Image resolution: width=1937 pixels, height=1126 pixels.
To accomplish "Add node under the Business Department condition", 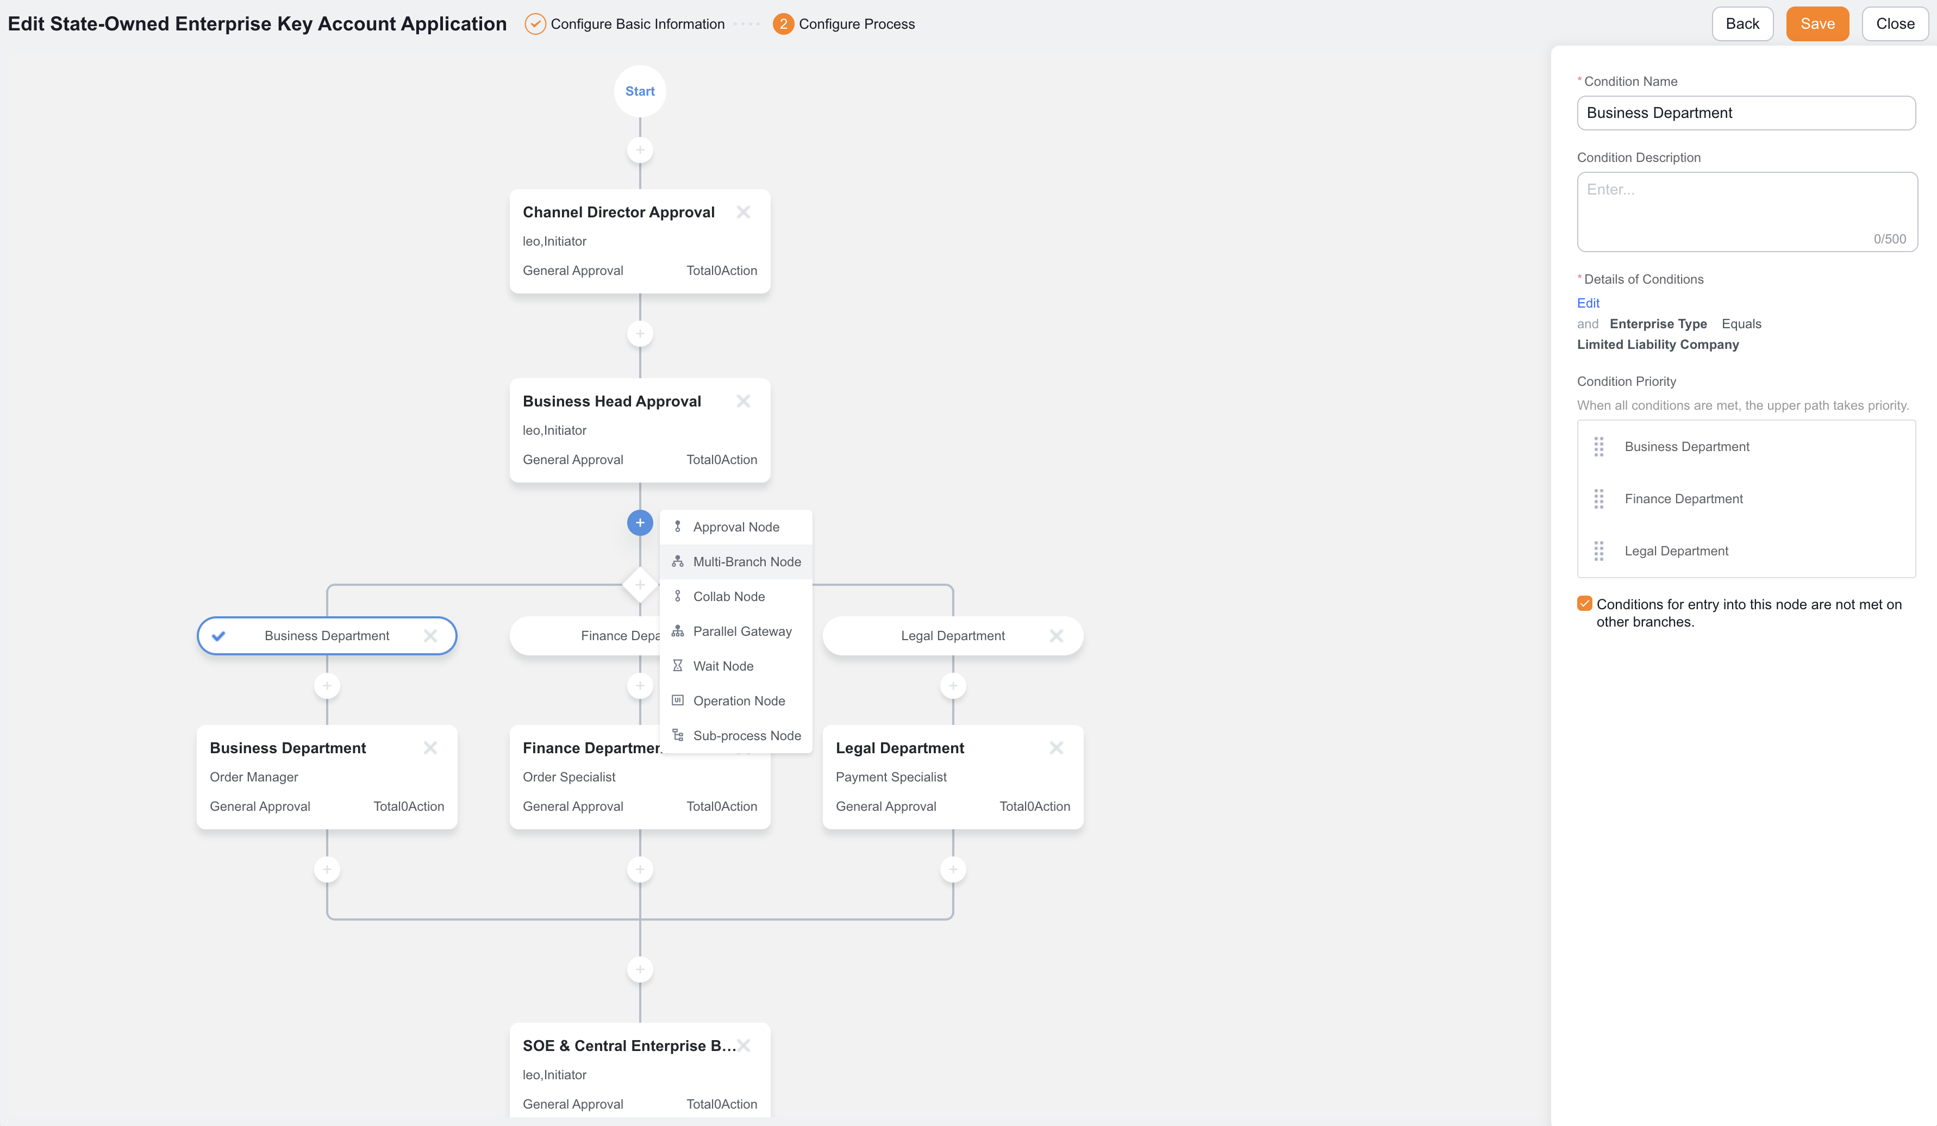I will tap(327, 686).
